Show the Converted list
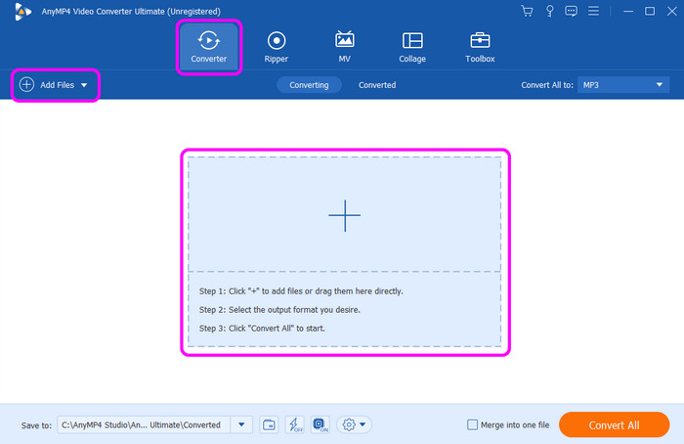684x444 pixels. (377, 85)
